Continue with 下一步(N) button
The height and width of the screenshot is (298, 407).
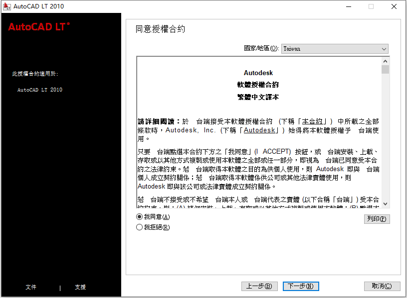tap(301, 286)
